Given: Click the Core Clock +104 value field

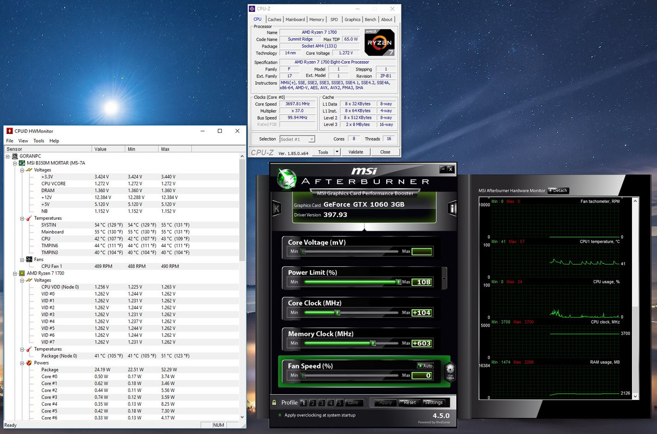Looking at the screenshot, I should (x=422, y=312).
